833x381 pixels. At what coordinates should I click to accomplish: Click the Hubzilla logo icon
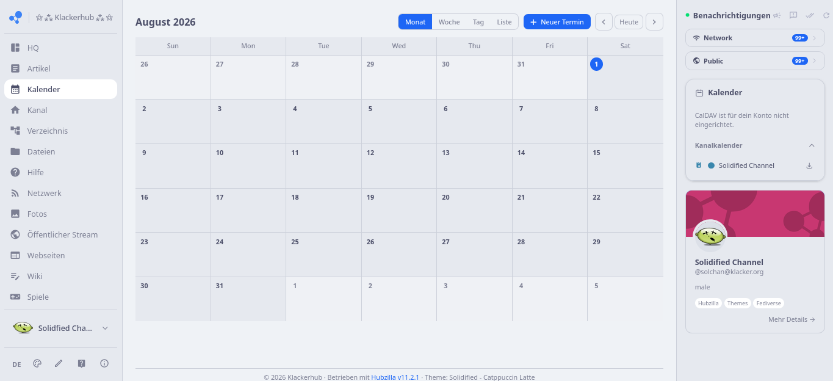(16, 18)
